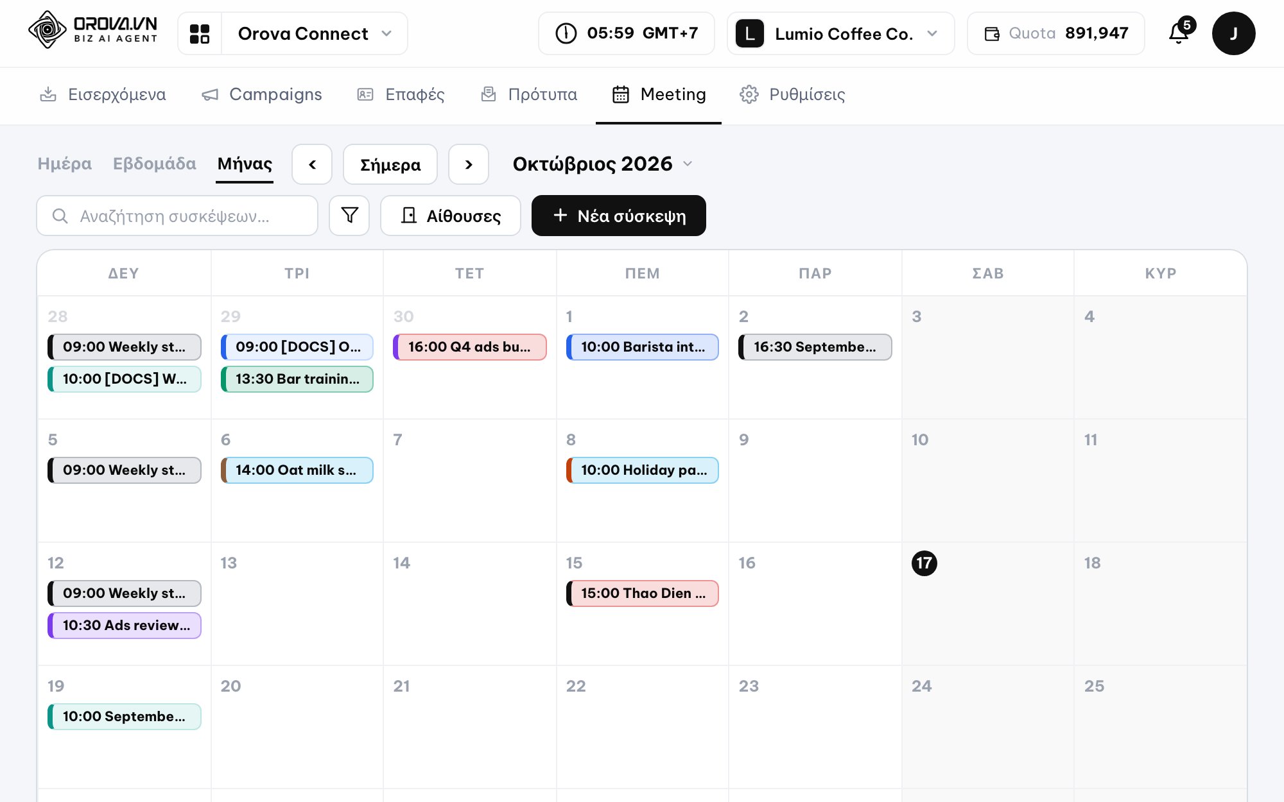
Task: Select the Μήνας view
Action: (x=245, y=164)
